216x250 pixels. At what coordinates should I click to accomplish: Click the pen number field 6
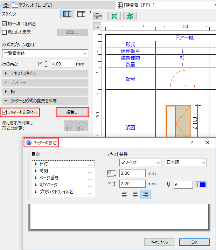(x=183, y=185)
